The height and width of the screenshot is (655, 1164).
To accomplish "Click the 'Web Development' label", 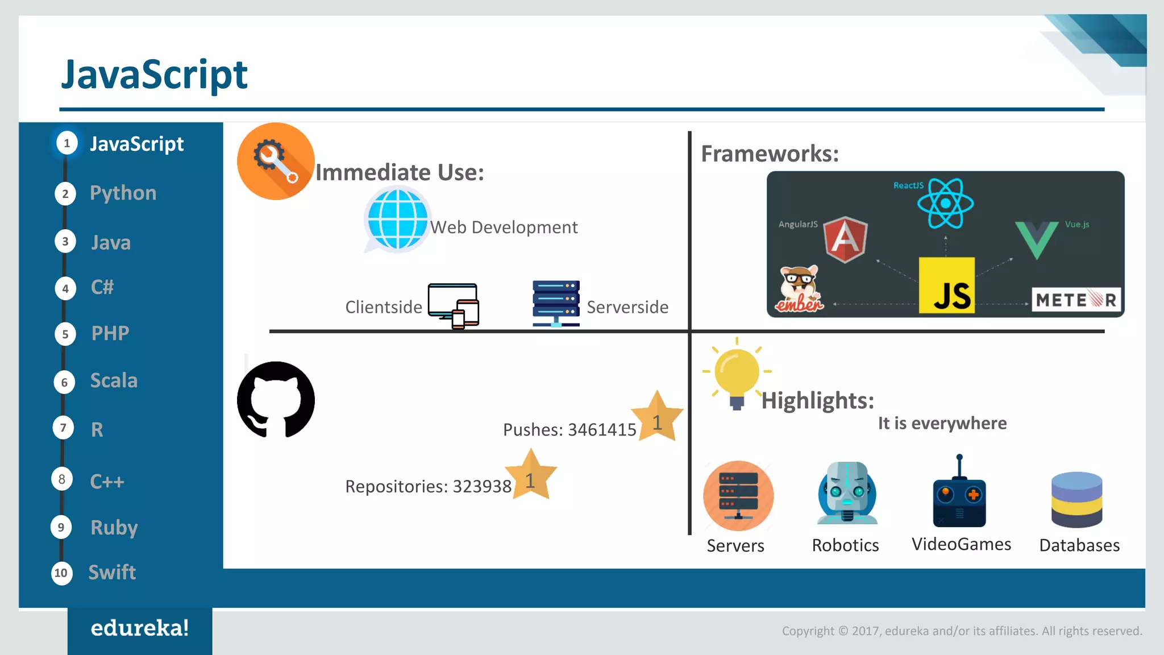I will 504,227.
